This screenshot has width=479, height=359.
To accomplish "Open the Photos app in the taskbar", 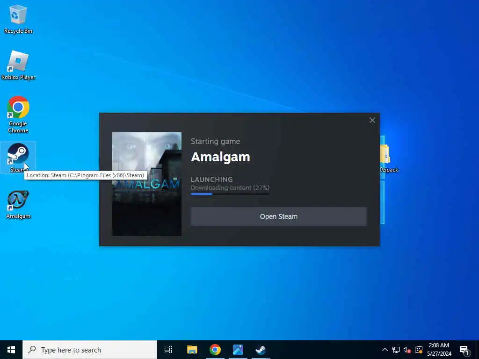I will click(238, 350).
